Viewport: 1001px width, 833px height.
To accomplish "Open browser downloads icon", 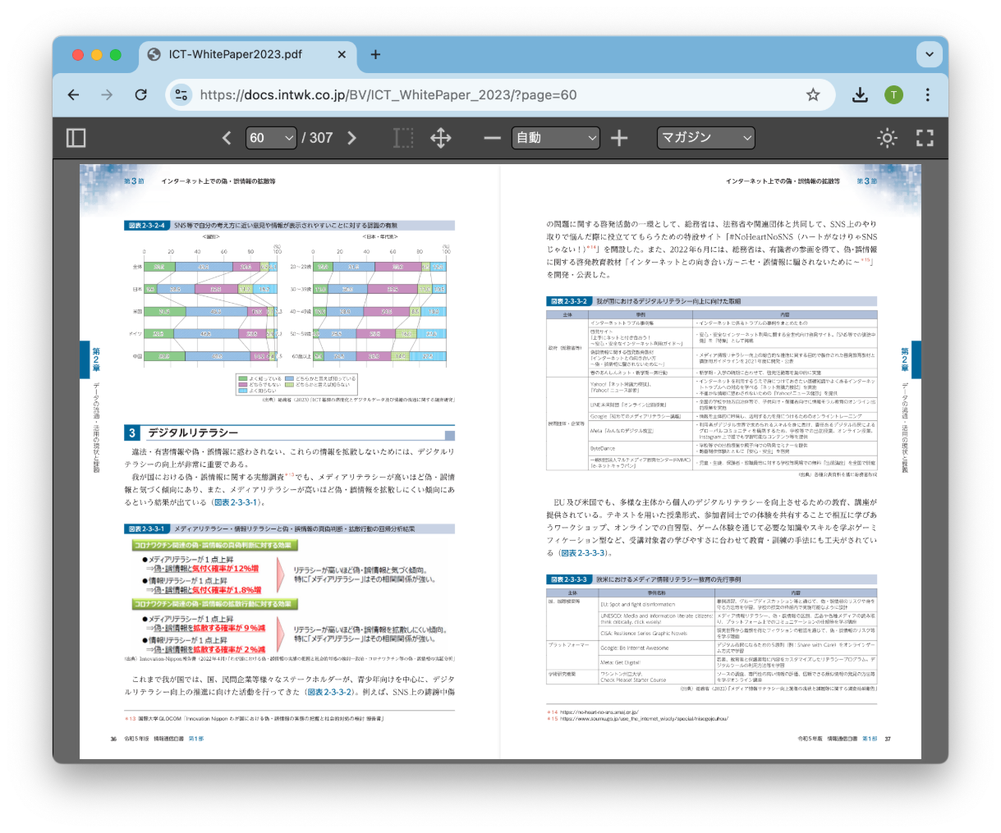I will click(860, 95).
